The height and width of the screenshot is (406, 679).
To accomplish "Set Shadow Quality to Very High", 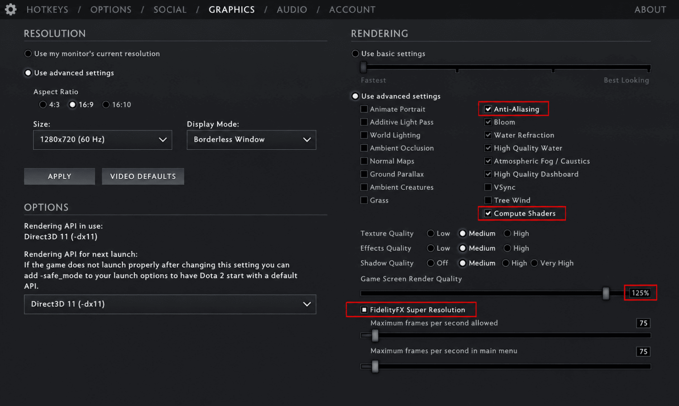I will pos(535,263).
